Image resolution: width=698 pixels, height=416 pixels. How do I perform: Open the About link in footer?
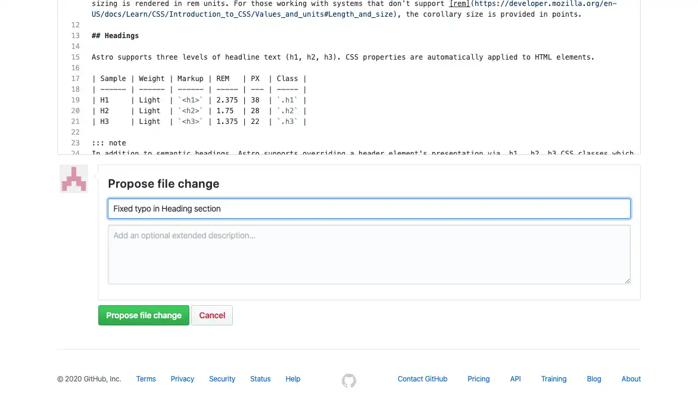tap(631, 378)
